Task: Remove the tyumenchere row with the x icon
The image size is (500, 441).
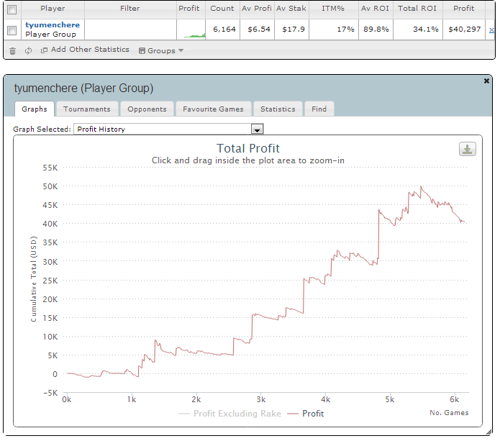Action: click(x=491, y=30)
